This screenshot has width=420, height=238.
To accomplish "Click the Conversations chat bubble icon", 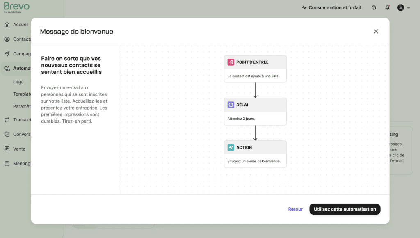I will click(x=7, y=134).
